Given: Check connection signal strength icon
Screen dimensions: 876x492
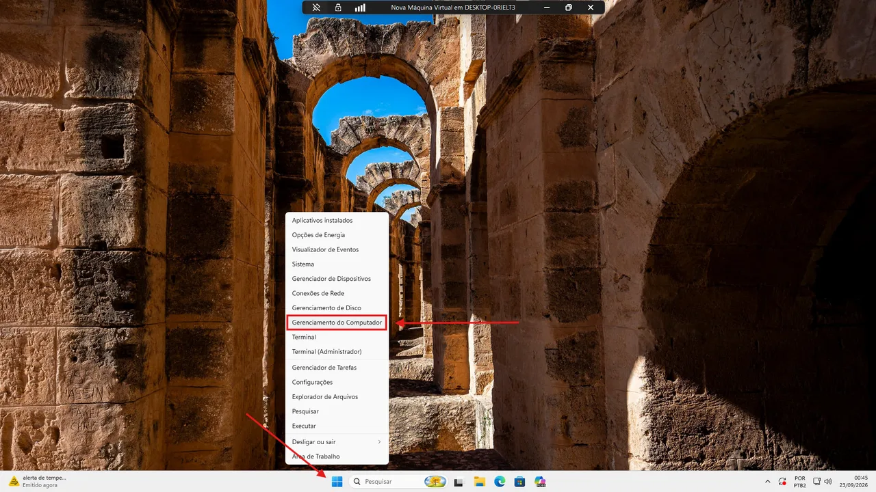Looking at the screenshot, I should coord(360,8).
